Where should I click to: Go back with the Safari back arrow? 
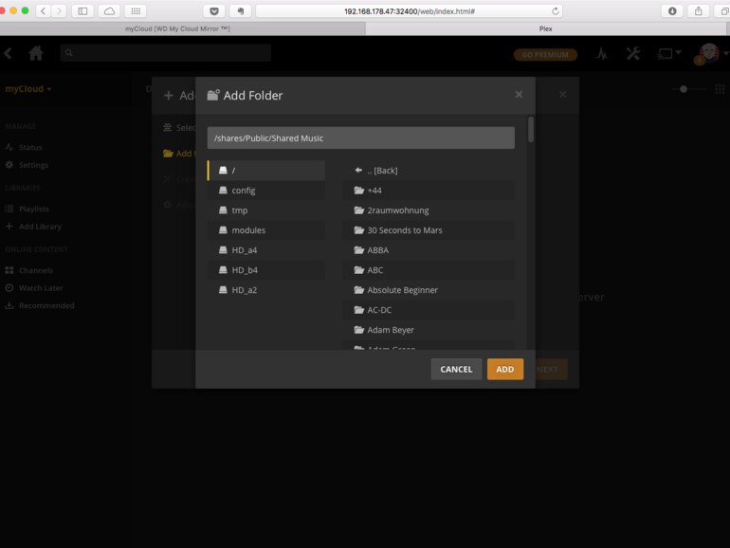(44, 10)
